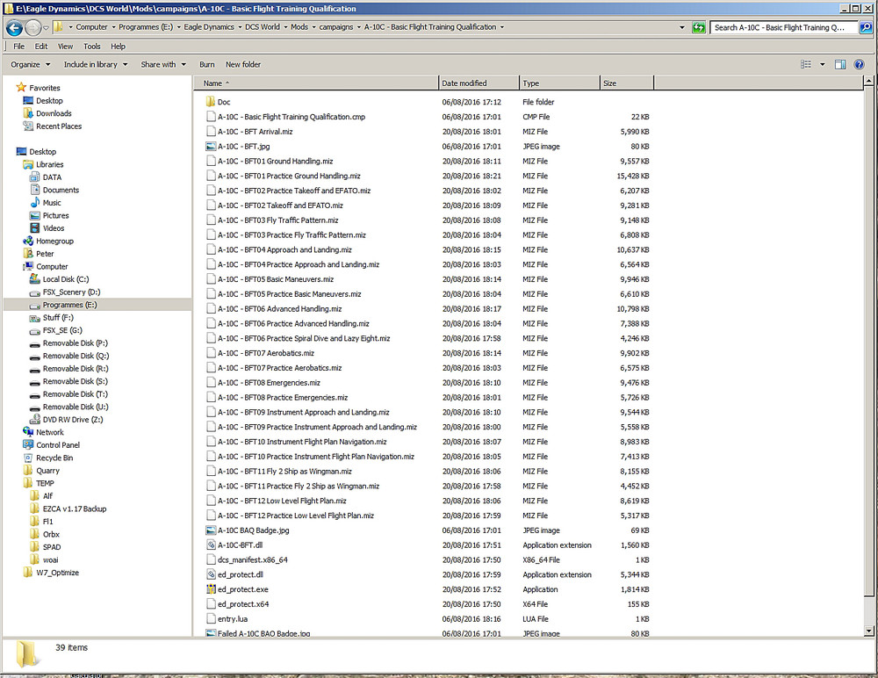Toggle the preview pane icon
This screenshot has width=878, height=678.
tap(840, 64)
